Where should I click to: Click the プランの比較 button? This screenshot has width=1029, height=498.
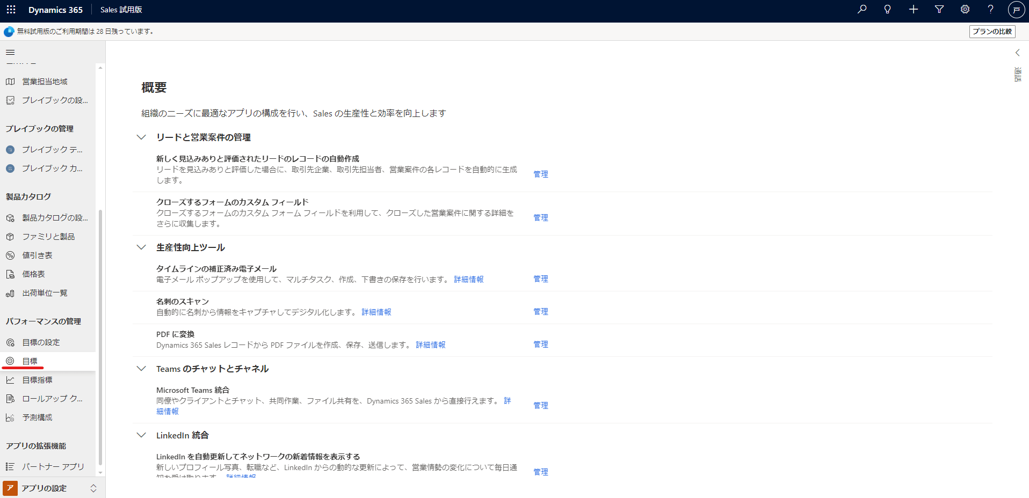coord(992,32)
